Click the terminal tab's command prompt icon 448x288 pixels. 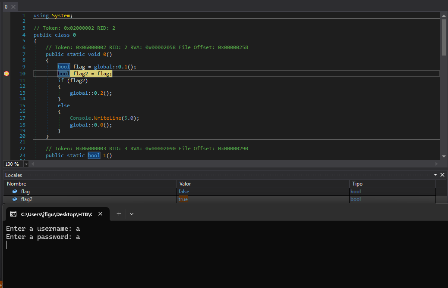click(13, 214)
